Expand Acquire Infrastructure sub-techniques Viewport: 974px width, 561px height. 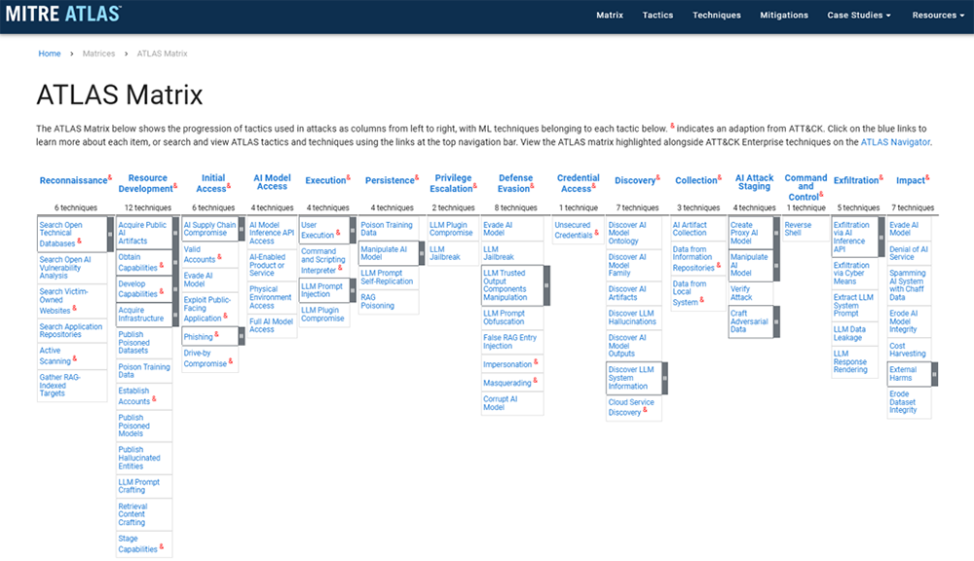click(175, 315)
